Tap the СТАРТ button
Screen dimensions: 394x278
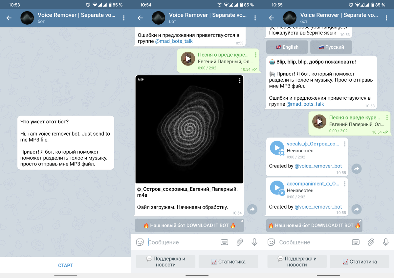pos(66,265)
